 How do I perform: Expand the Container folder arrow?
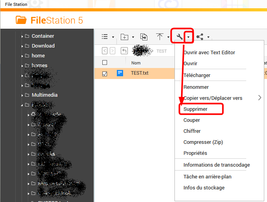pos(22,37)
